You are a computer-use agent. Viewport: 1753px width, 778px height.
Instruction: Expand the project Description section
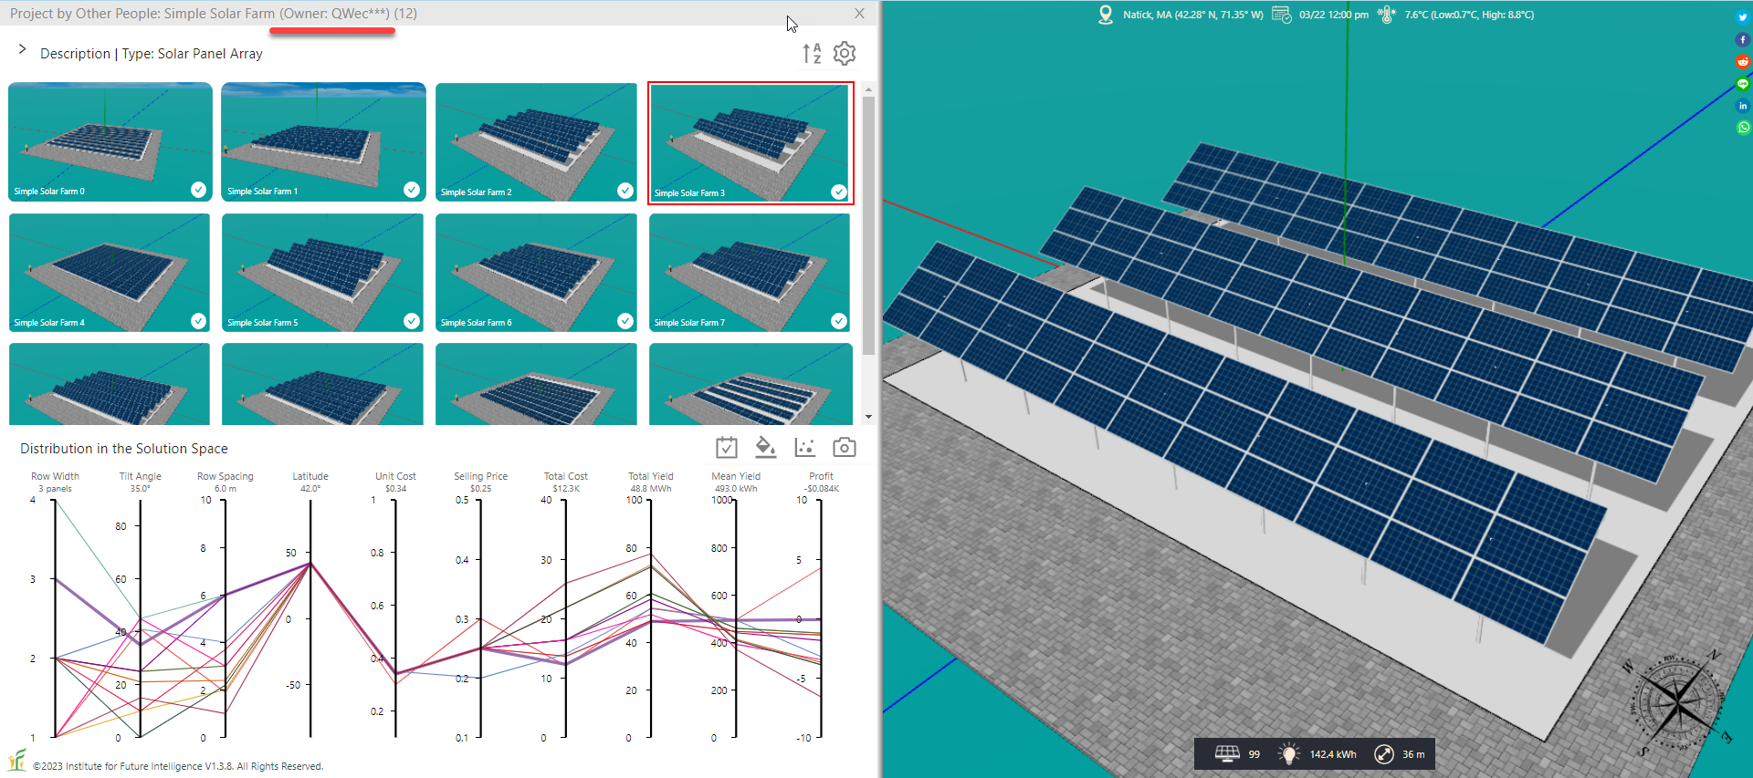click(x=23, y=50)
